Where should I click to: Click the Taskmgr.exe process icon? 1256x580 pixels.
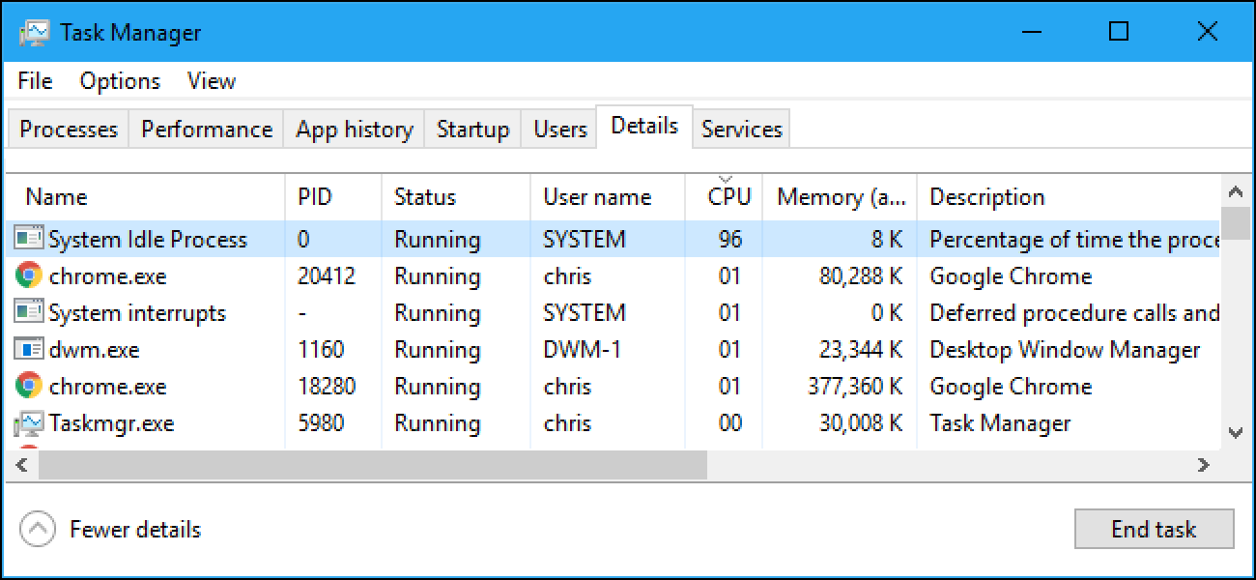(x=29, y=423)
